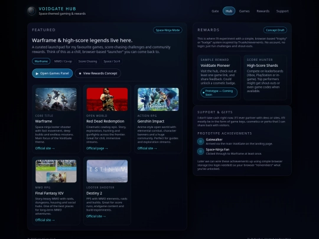This screenshot has height=239, width=319.
Task: Click the SUPPORT & GIFTS heading
Action: tap(215, 112)
